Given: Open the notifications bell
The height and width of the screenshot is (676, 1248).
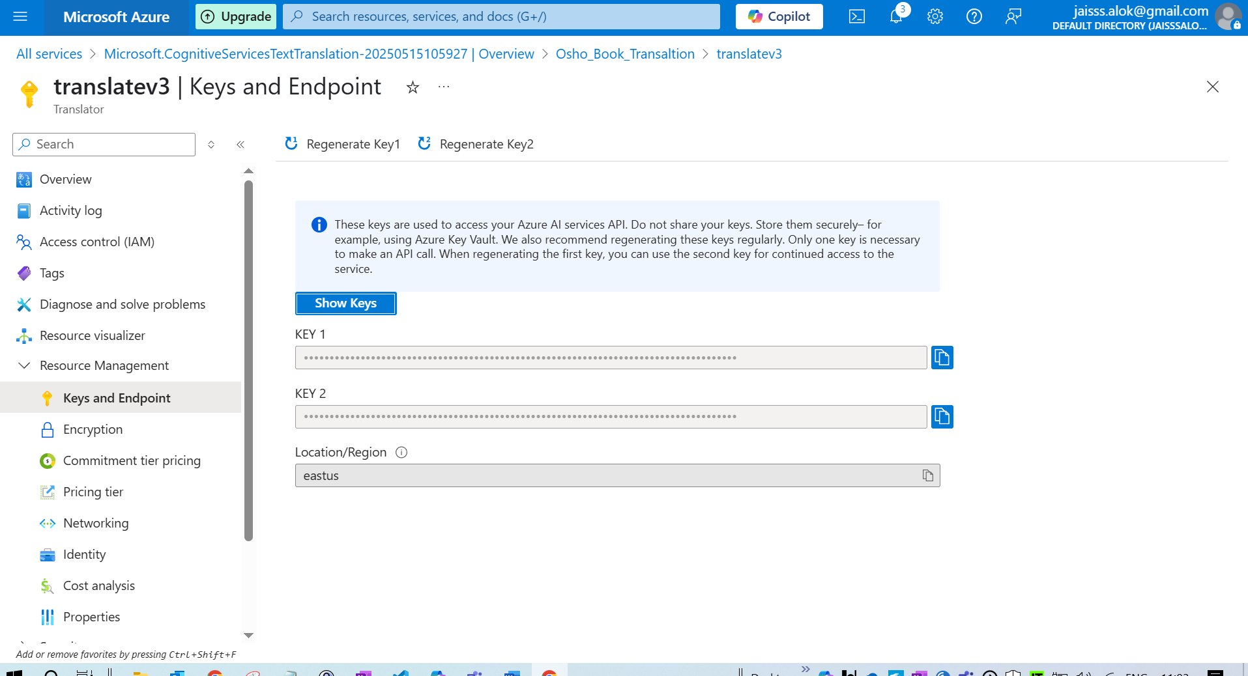Looking at the screenshot, I should point(896,17).
